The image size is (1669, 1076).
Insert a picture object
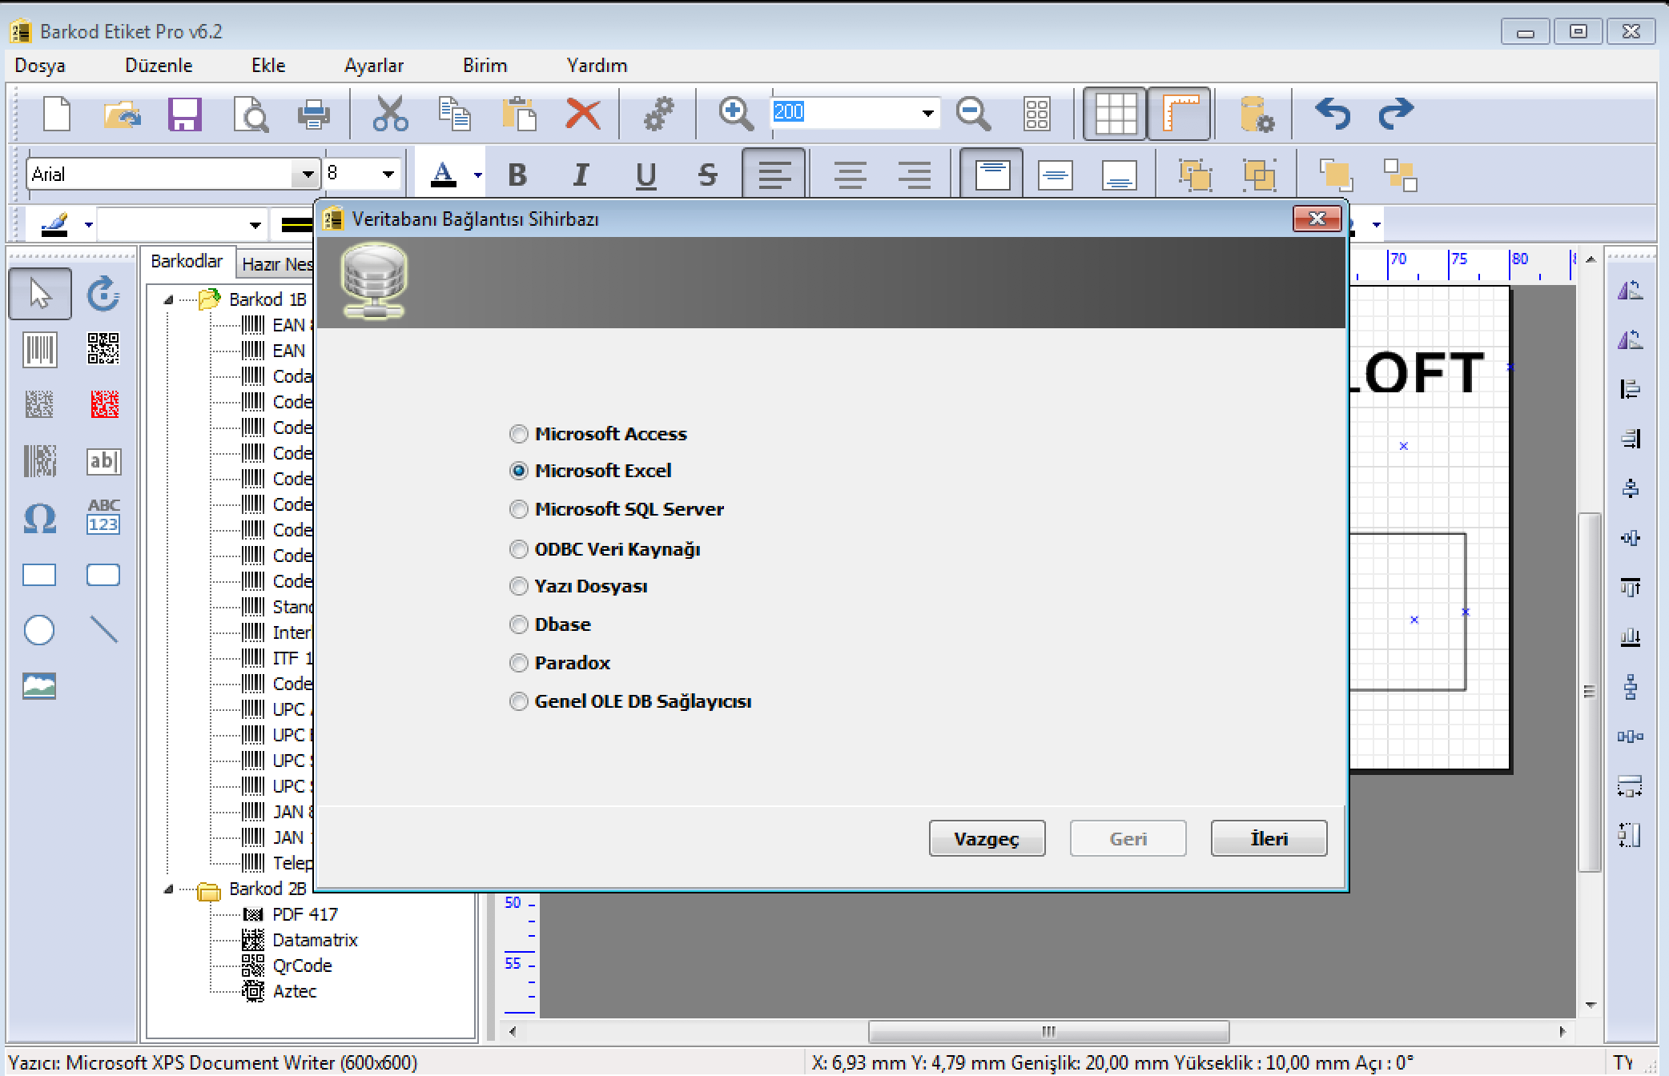tap(39, 686)
